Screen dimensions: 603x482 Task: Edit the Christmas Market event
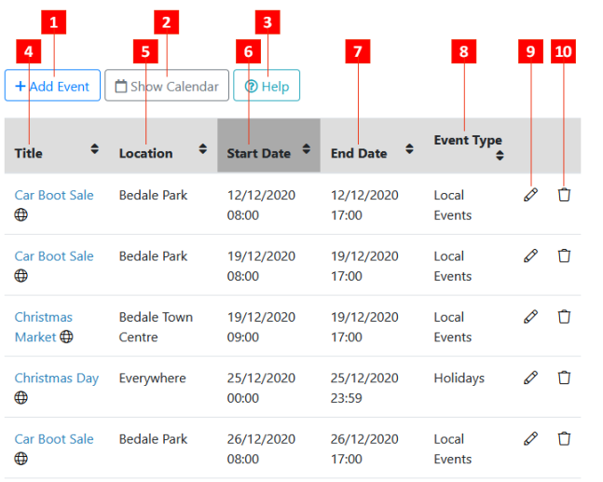click(530, 317)
